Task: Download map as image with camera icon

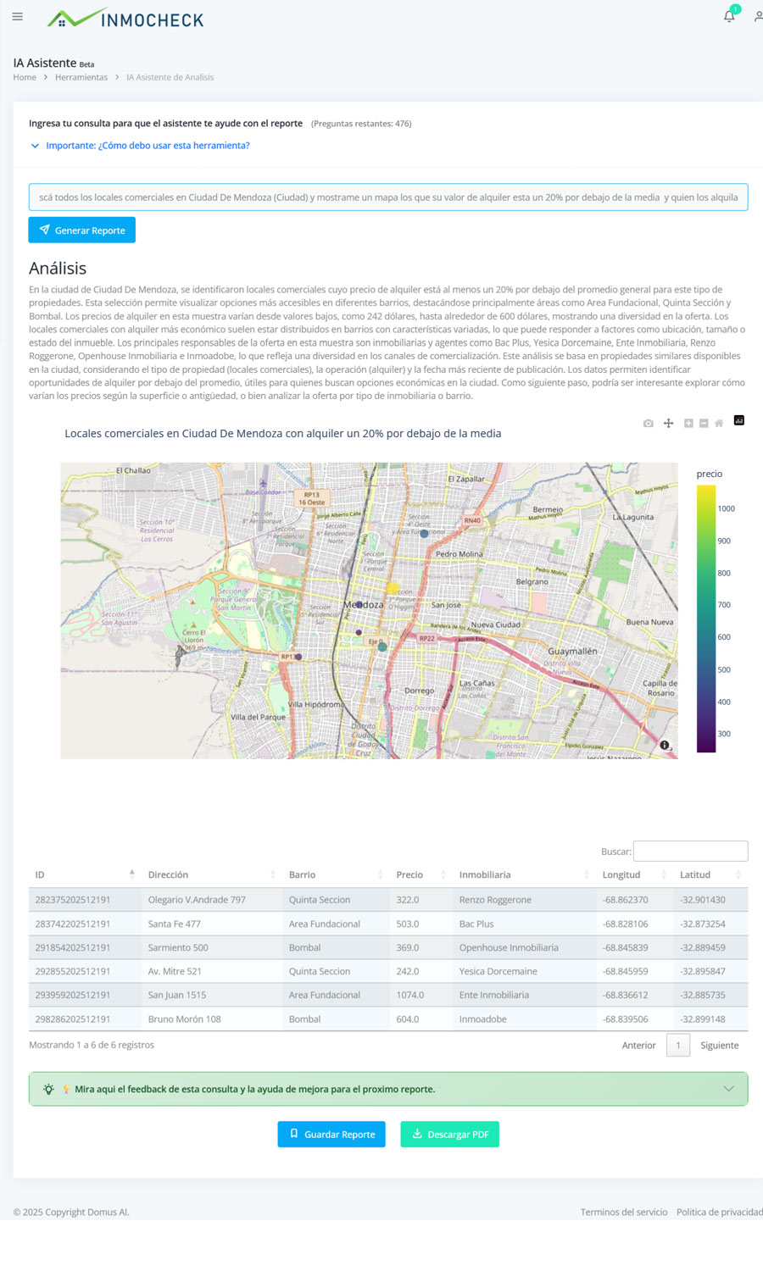Action: [649, 423]
